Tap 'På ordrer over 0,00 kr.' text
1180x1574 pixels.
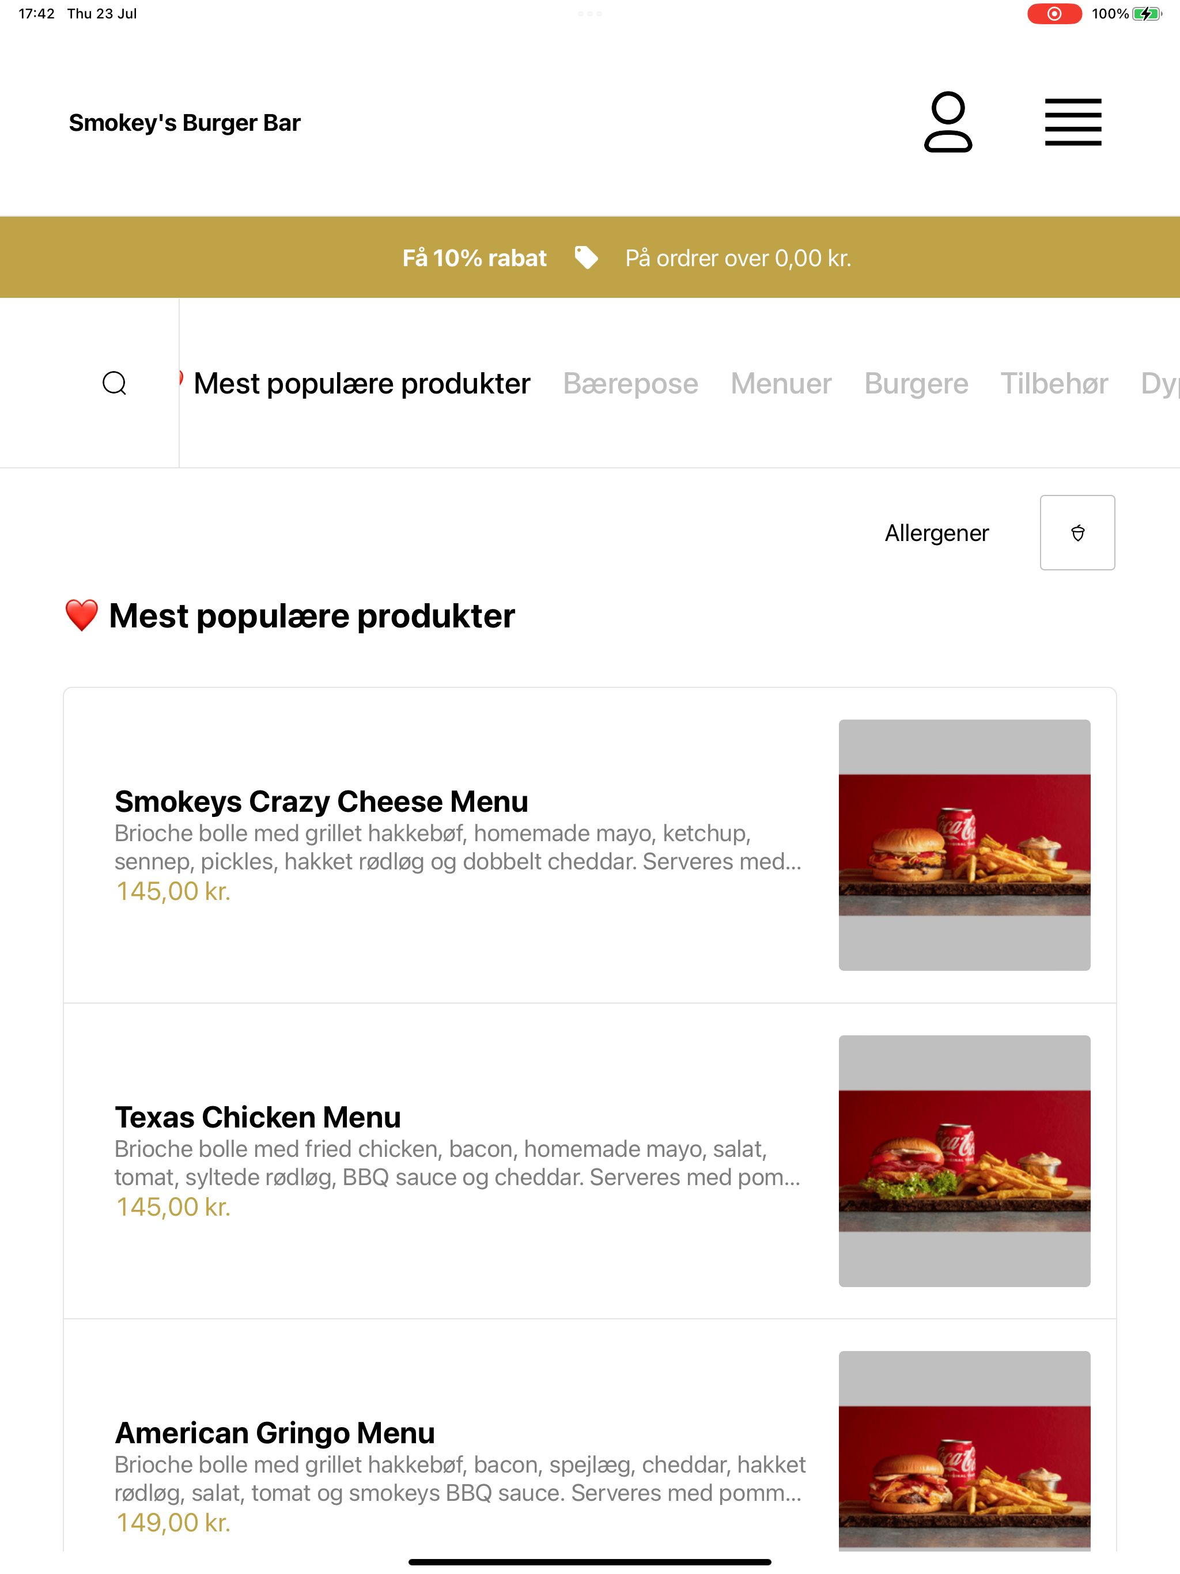738,258
